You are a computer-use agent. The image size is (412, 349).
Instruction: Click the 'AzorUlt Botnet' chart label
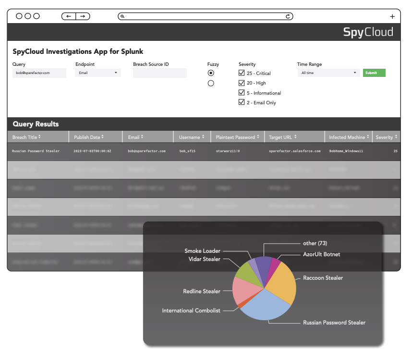[x=321, y=254]
